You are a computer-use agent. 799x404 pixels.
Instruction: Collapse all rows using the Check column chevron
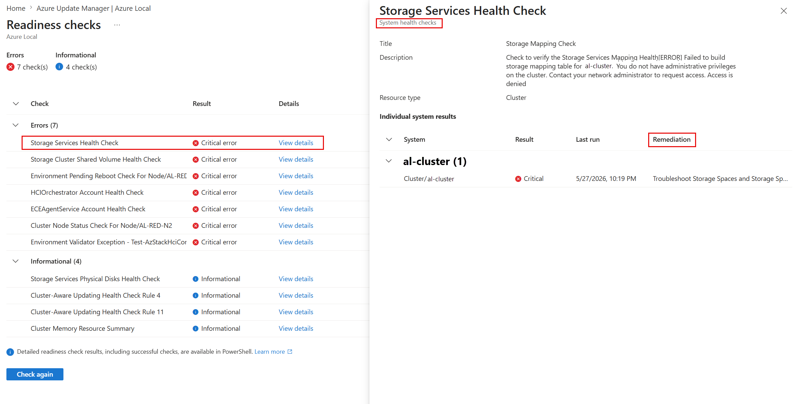pos(16,104)
